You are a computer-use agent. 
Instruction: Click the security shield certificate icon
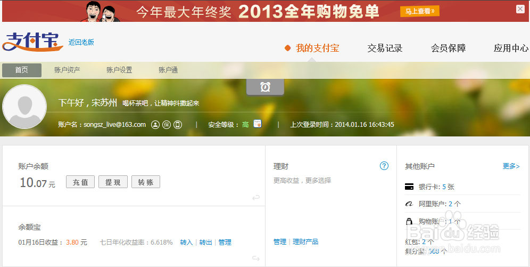[258, 124]
